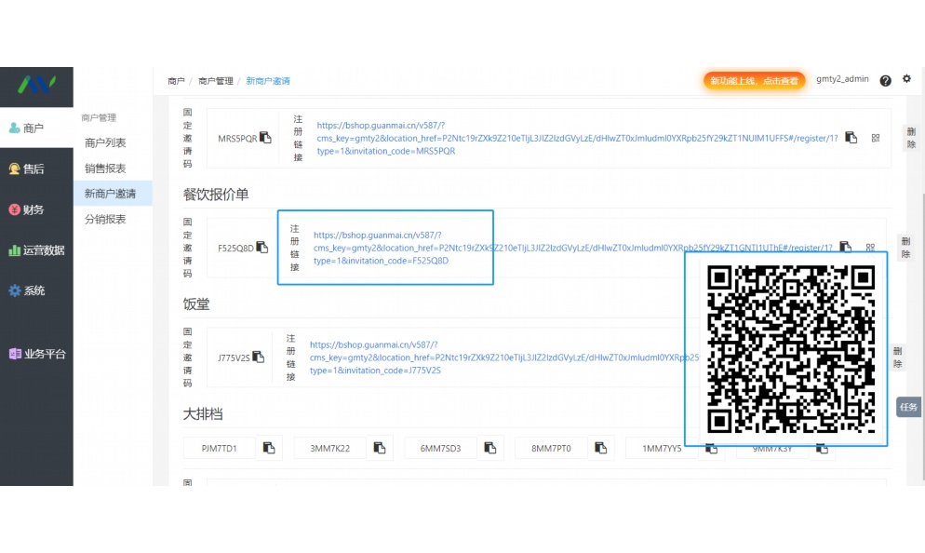Viewport: 925px width, 553px height.
Task: Copy the MRS5PQR registration link
Action: point(850,138)
